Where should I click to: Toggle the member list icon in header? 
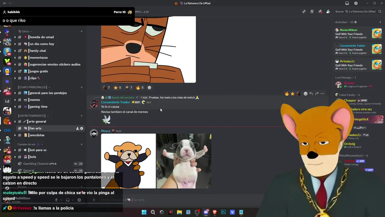point(328,11)
